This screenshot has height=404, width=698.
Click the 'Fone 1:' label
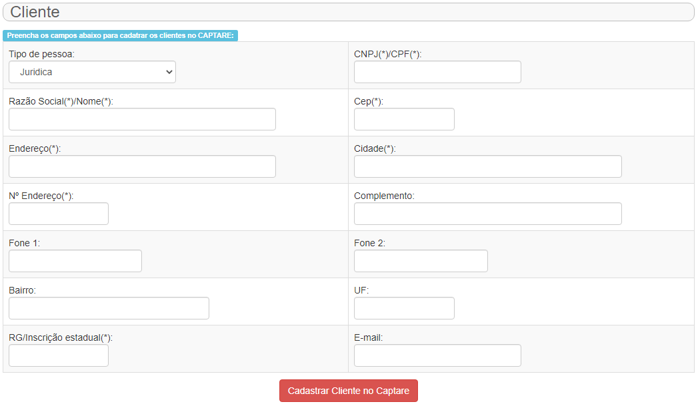25,243
